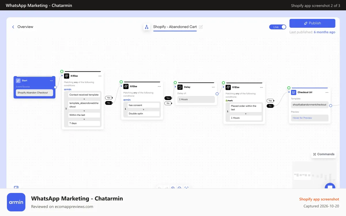Click the Checkout Url cart icon
Screen dimensions: 346x216
point(294,92)
